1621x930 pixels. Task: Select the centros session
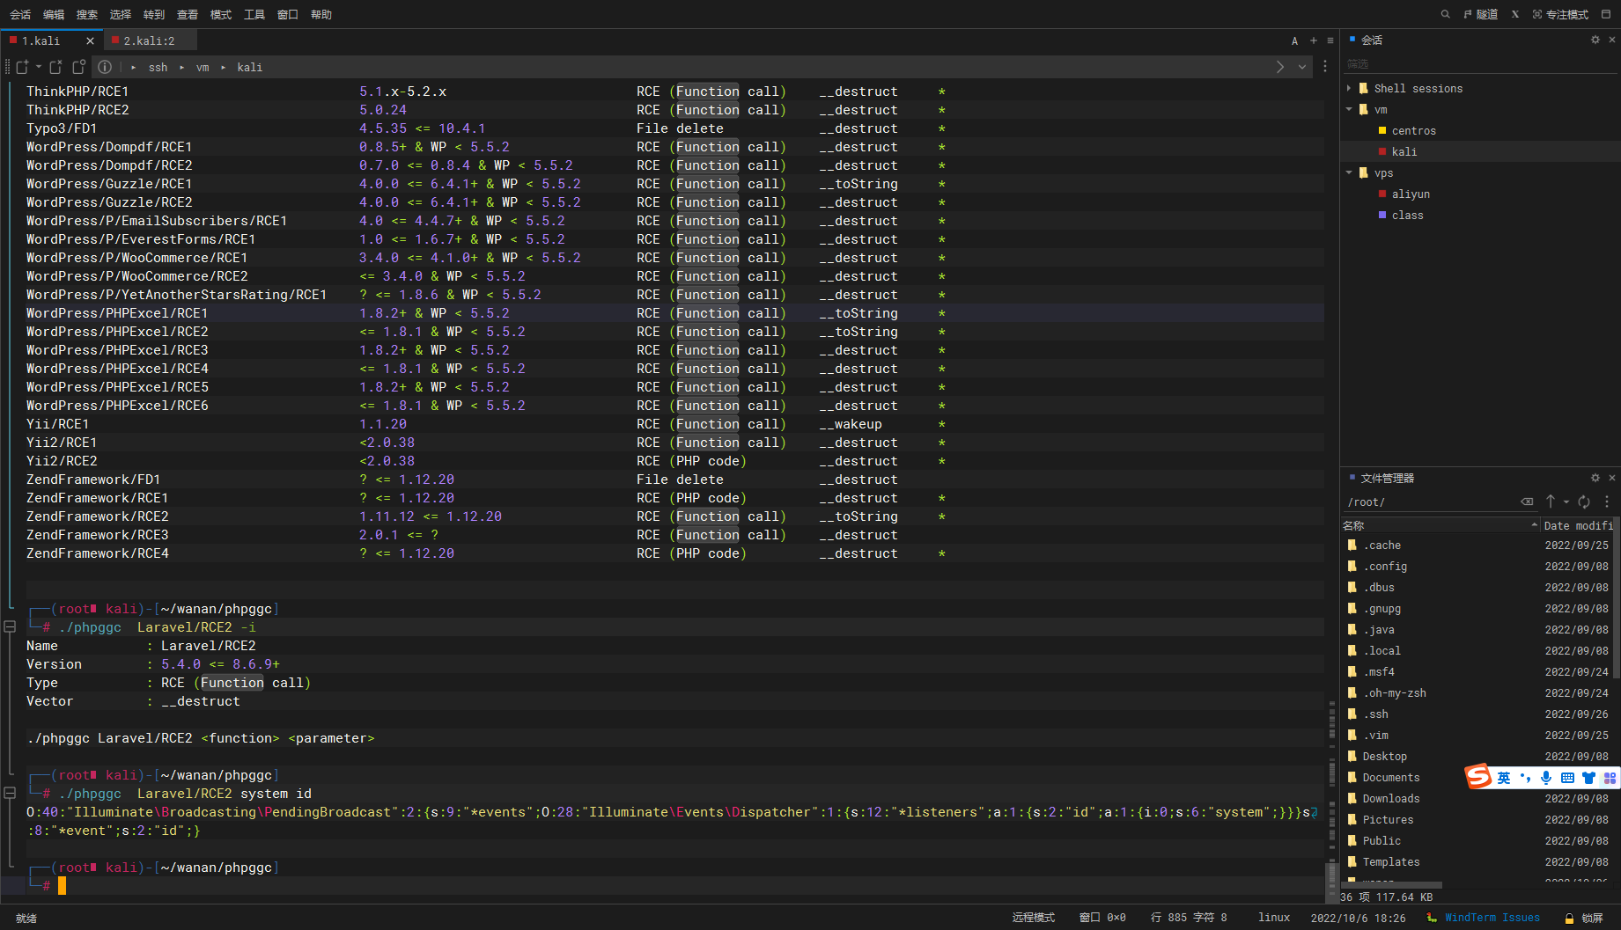pos(1413,130)
